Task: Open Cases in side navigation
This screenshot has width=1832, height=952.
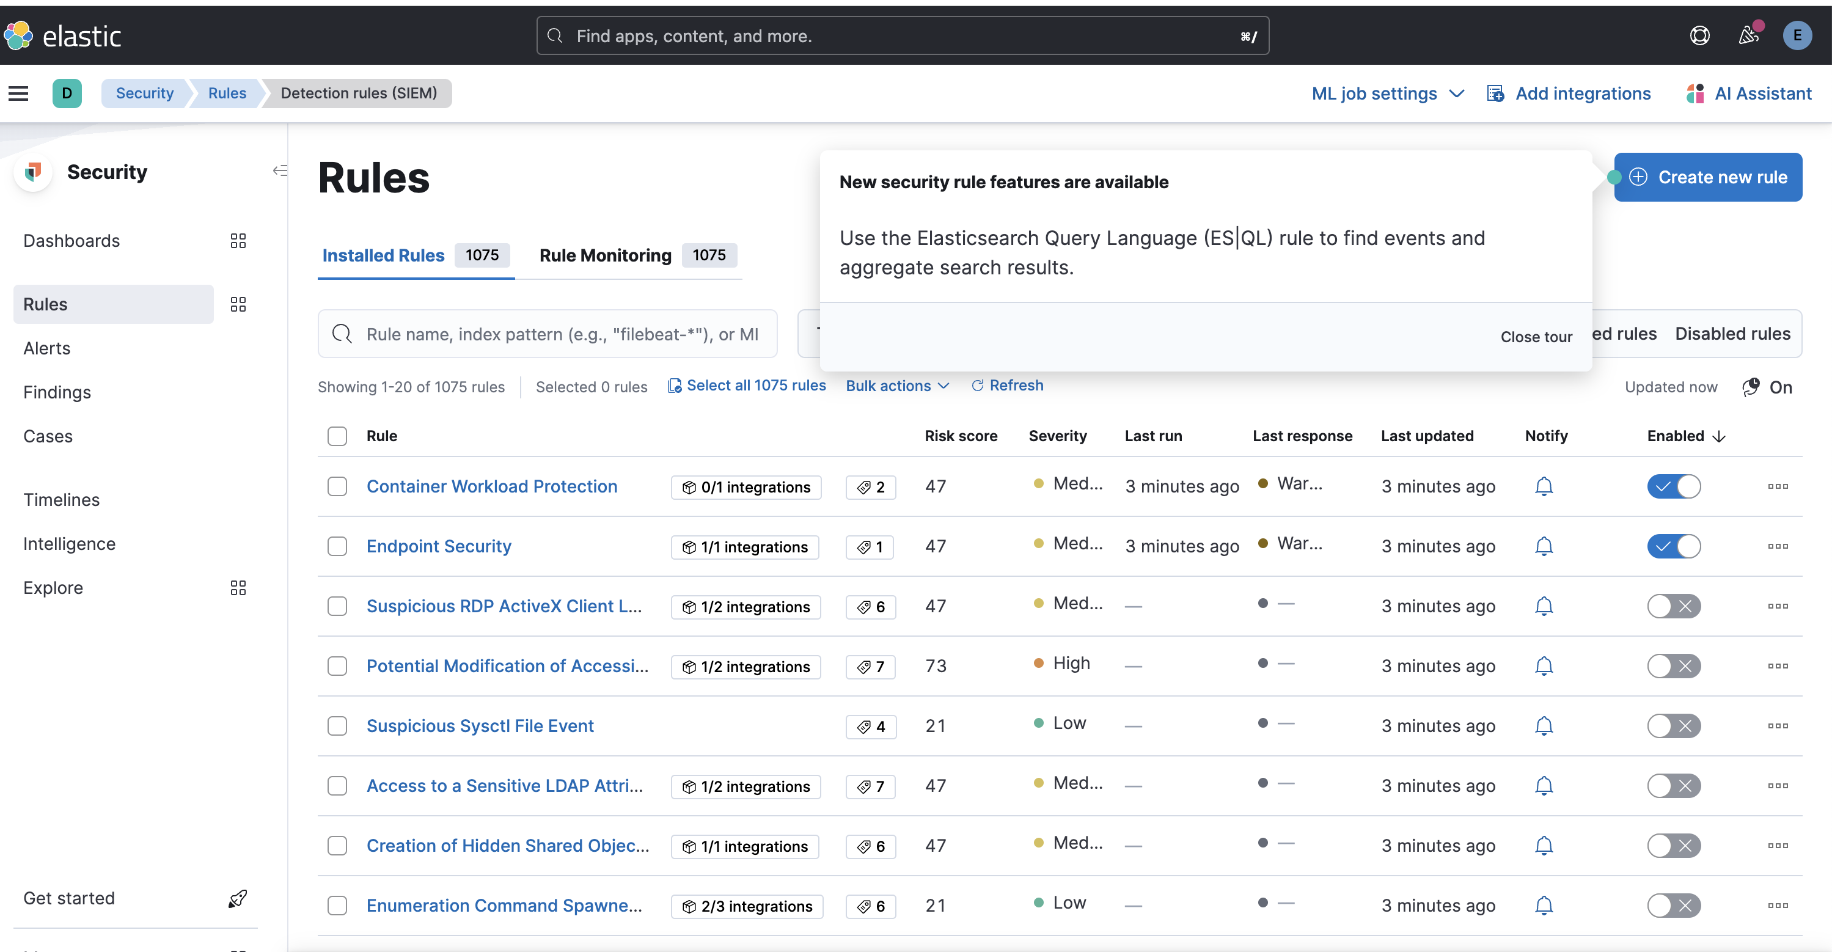Action: [48, 436]
